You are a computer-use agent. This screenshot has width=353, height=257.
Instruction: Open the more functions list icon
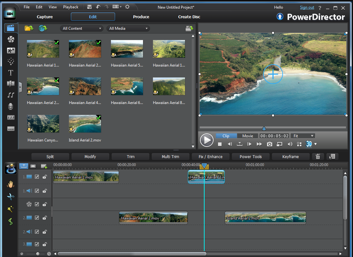click(332, 157)
